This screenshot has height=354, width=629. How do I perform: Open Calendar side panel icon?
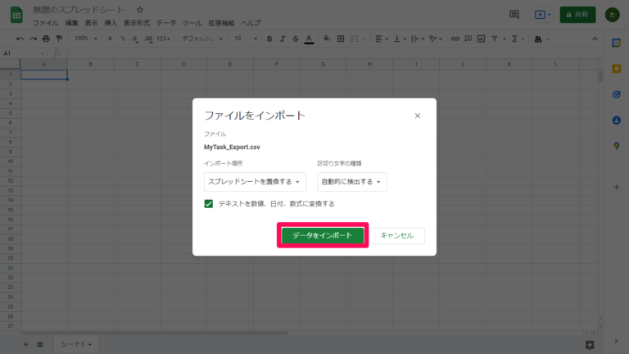tap(617, 43)
